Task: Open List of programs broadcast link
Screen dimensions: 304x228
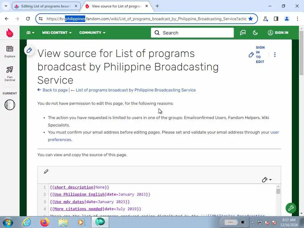Action: pos(136,90)
